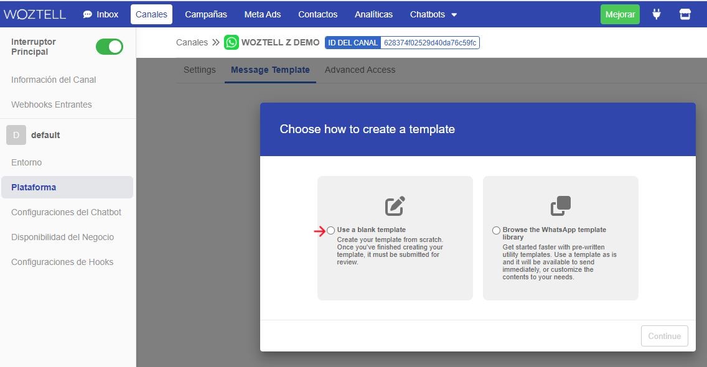Screen dimensions: 707x367
Task: Open the Settings tab
Action: (x=199, y=70)
